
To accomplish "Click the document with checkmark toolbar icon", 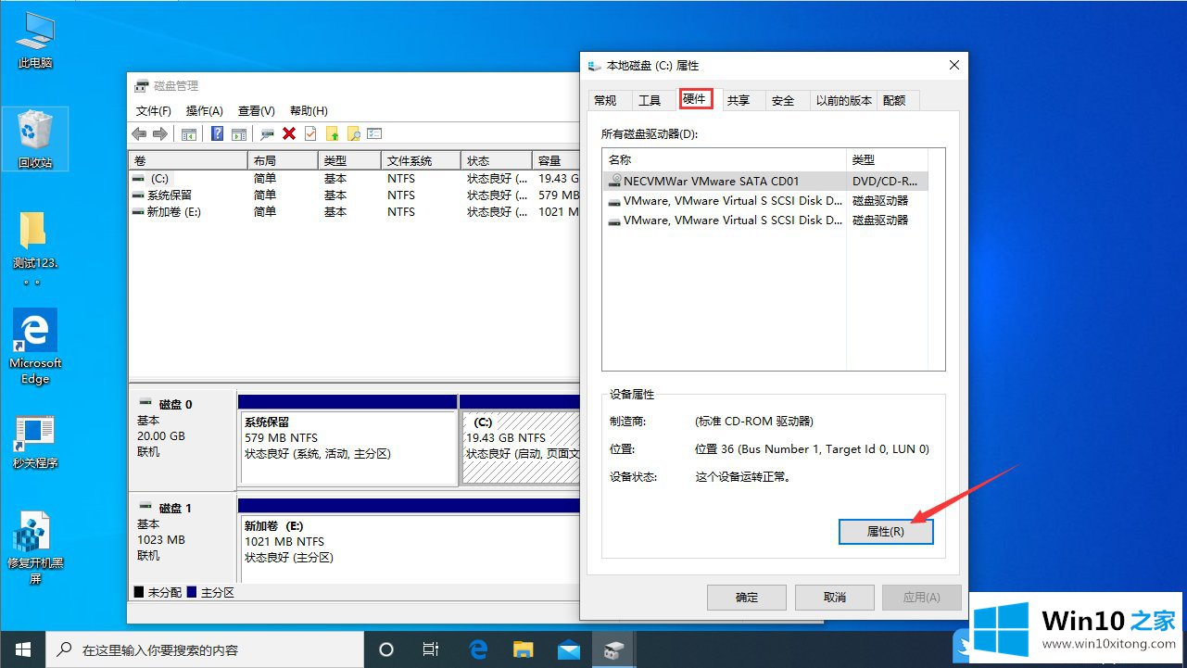I will coord(310,133).
